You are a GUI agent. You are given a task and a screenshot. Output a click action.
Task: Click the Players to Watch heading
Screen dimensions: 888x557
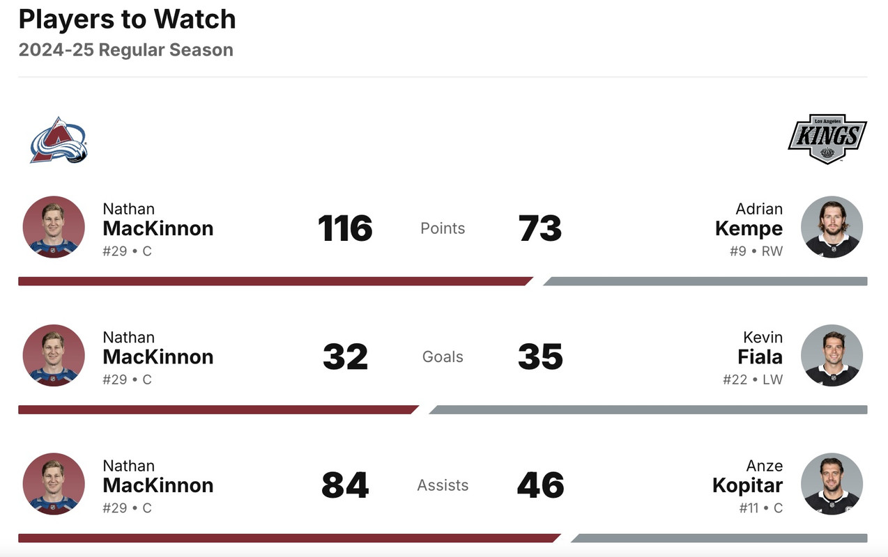tap(127, 19)
